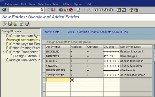Collapse the command field with left arrow
The image size is (155, 97).
pos(48,10)
